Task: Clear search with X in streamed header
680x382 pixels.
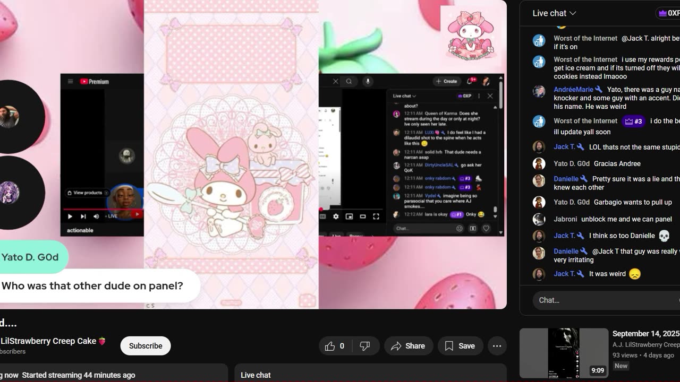Action: [x=335, y=81]
